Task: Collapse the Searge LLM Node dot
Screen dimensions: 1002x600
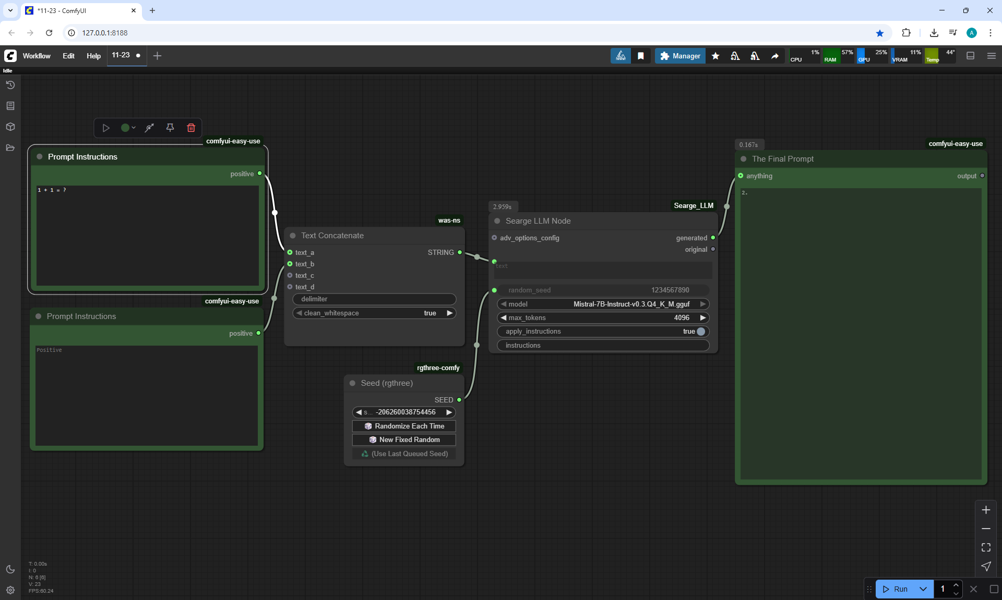Action: [x=497, y=221]
